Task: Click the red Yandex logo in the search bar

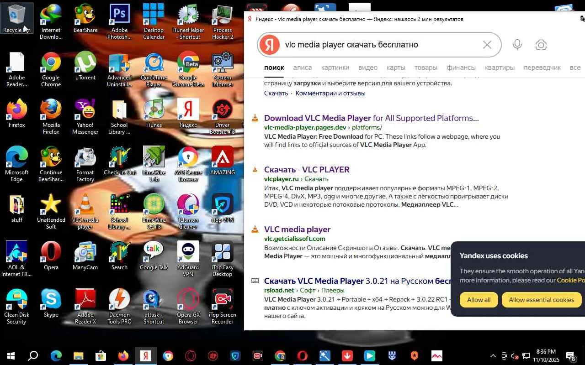Action: [x=270, y=45]
